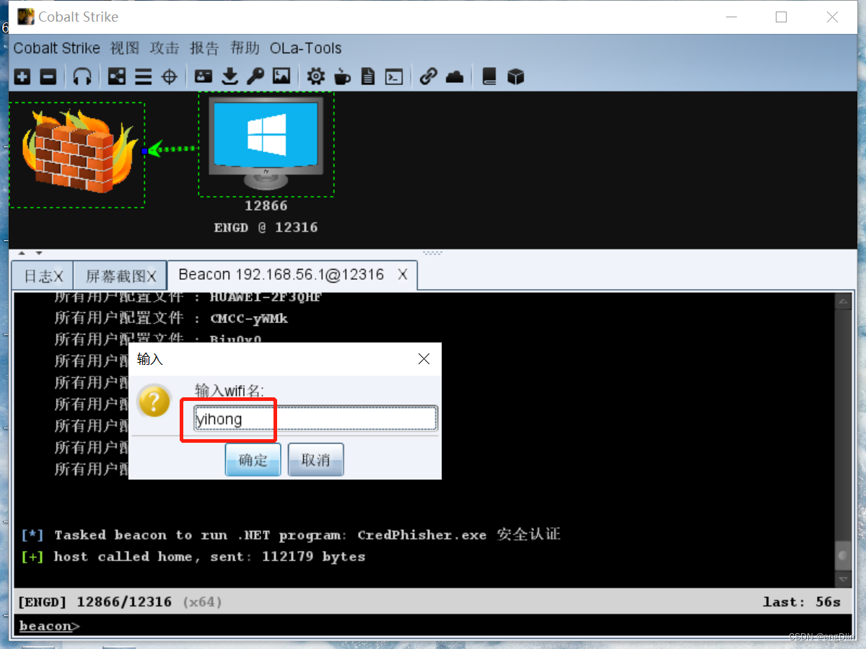This screenshot has height=649, width=866.
Task: Minimize the Cobalt Strike window
Action: (730, 17)
